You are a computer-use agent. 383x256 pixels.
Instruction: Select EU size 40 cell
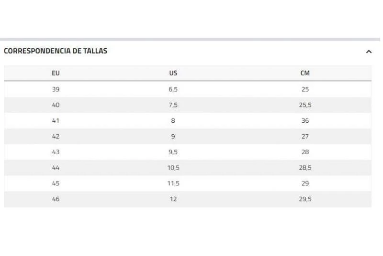pyautogui.click(x=56, y=105)
